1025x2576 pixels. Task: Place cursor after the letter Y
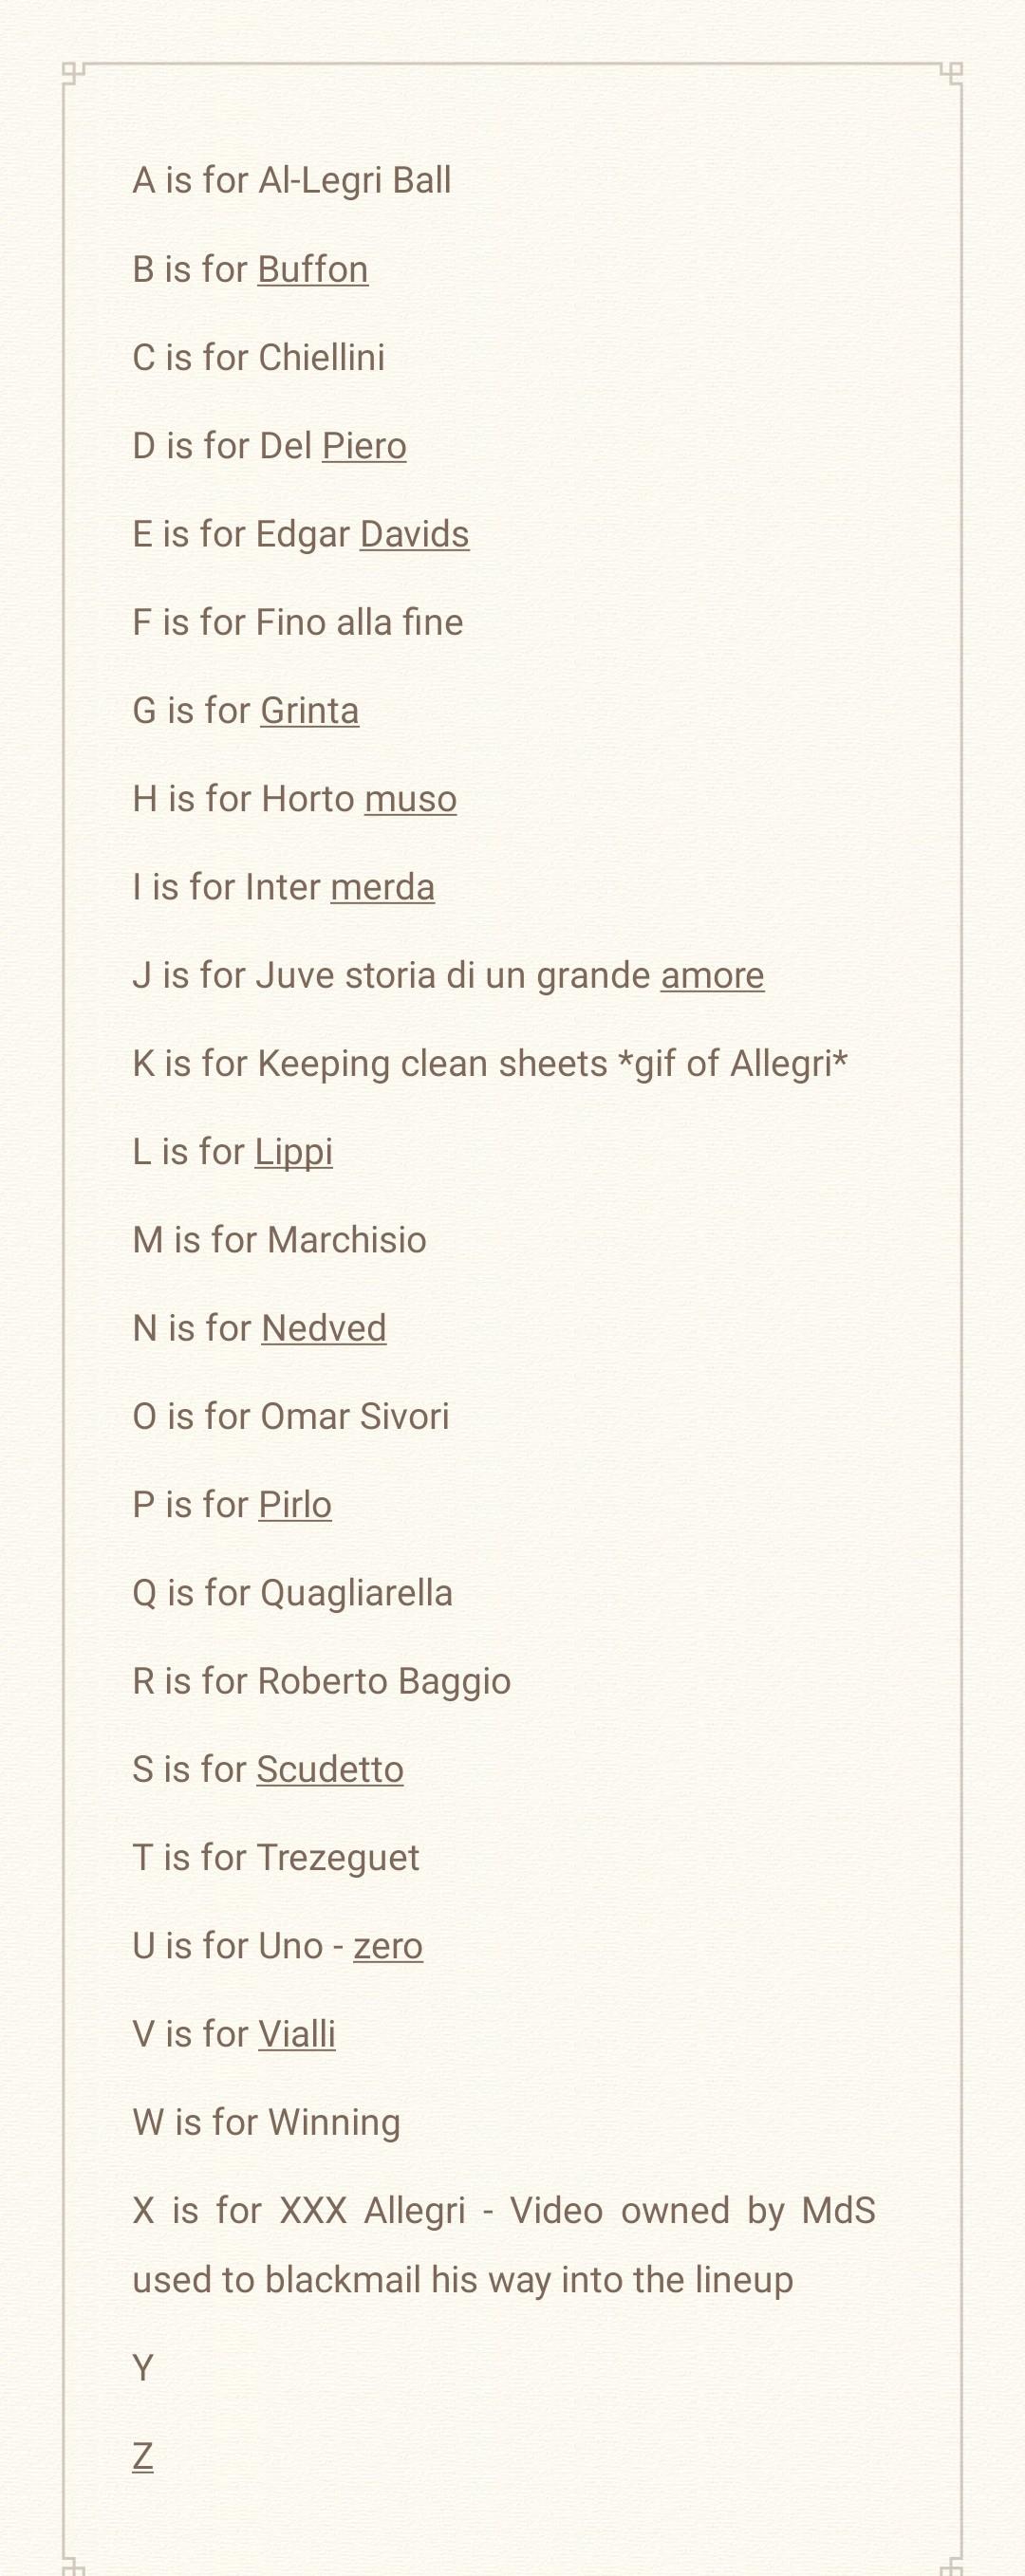pyautogui.click(x=154, y=2368)
